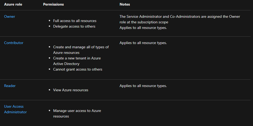253x126 pixels.
Task: Open the Reader role link
Action: click(x=10, y=86)
